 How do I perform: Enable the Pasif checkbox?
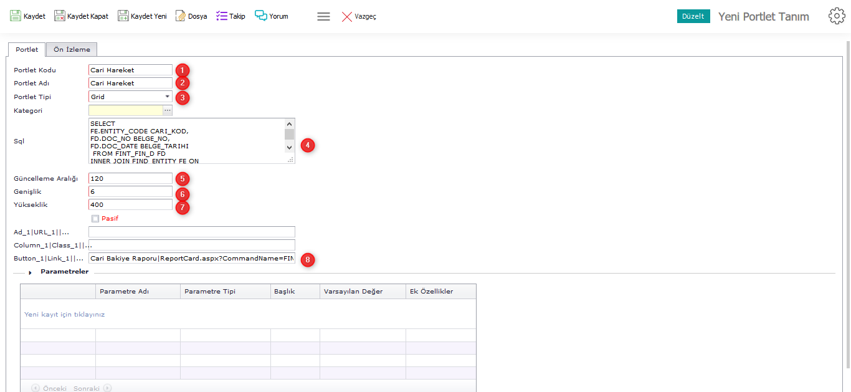(95, 219)
